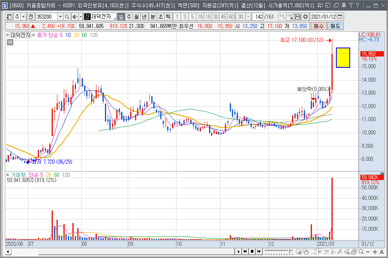
Task: Click the play forward button at bottom
Action: click(x=239, y=251)
